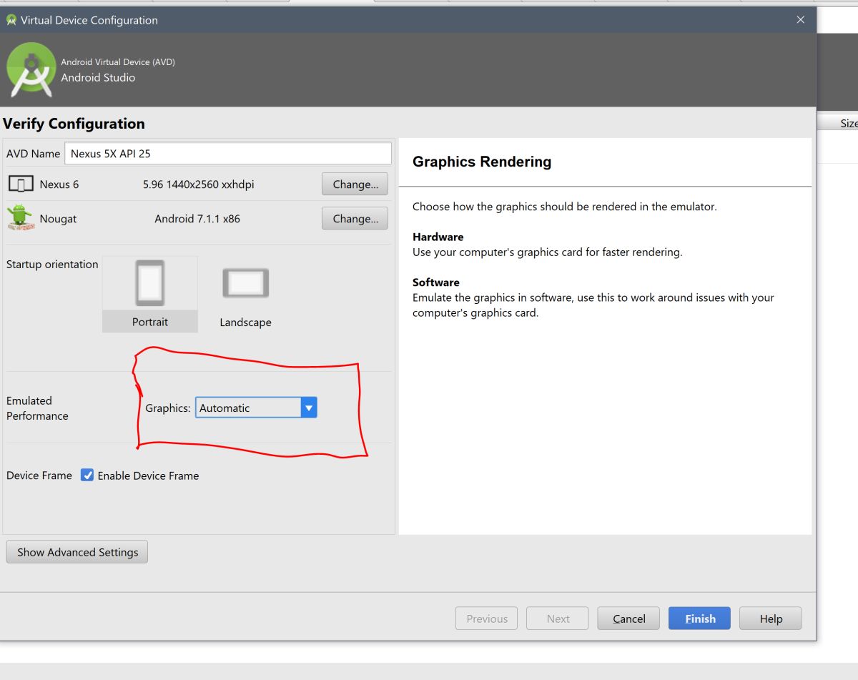Viewport: 858px width, 680px height.
Task: Click the Nougat label text
Action: 58,219
